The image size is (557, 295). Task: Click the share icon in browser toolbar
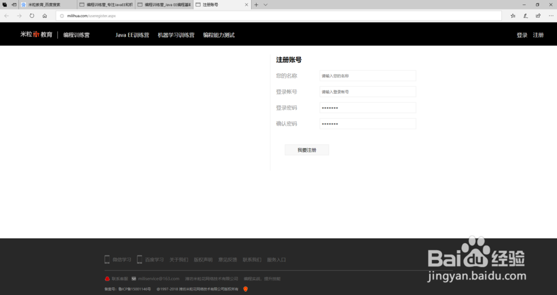(x=538, y=16)
